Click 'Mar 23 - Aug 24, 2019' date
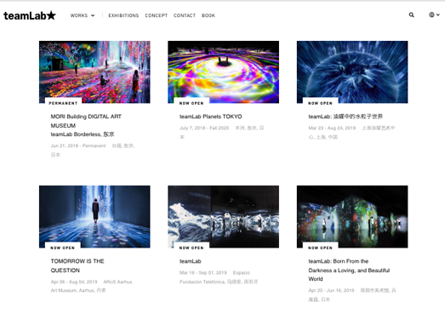The width and height of the screenshot is (445, 319). tap(332, 128)
